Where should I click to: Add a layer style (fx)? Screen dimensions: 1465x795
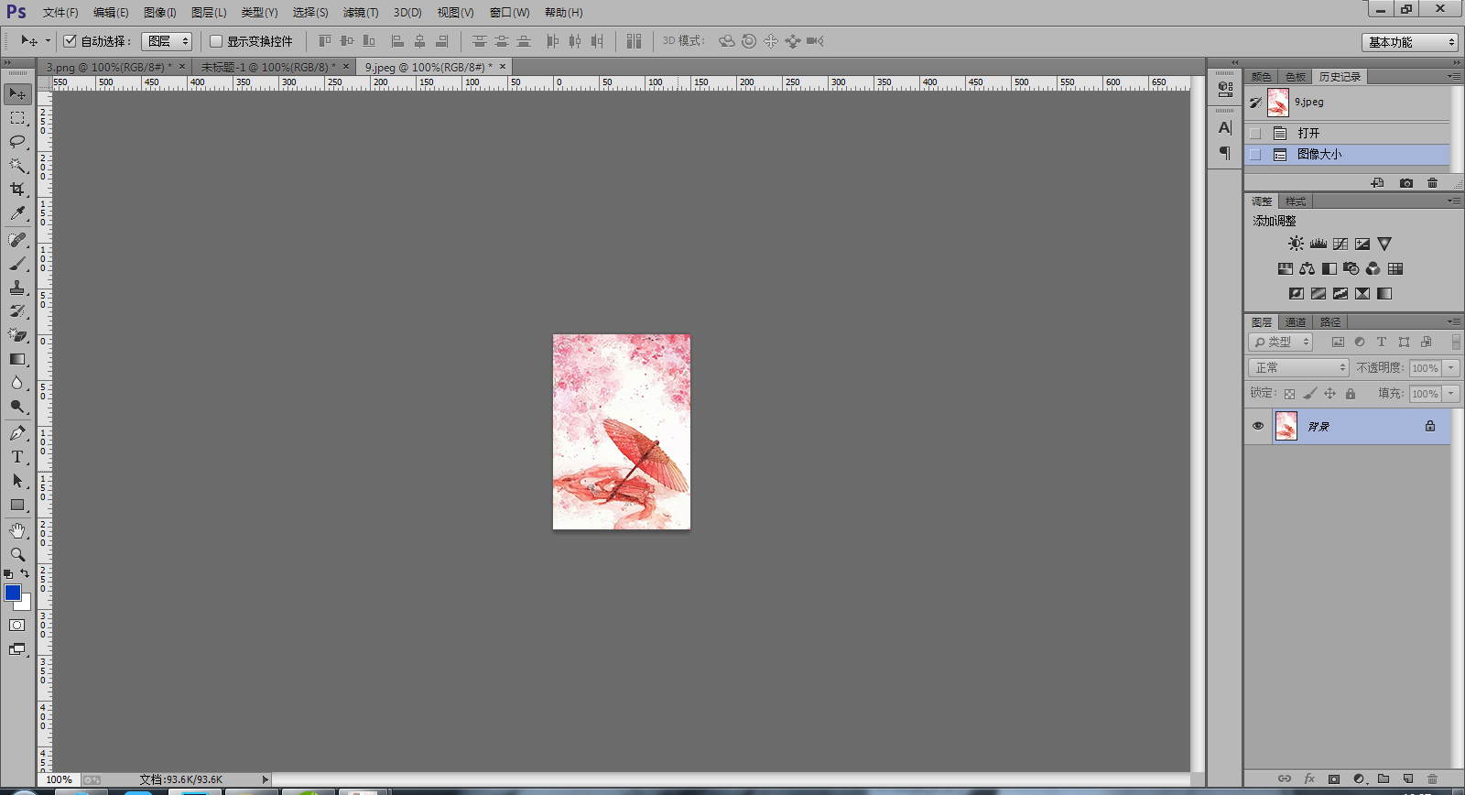click(1309, 779)
